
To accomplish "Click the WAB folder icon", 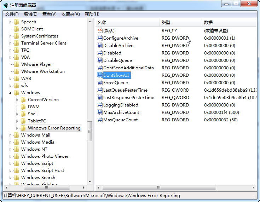I will [16, 79].
